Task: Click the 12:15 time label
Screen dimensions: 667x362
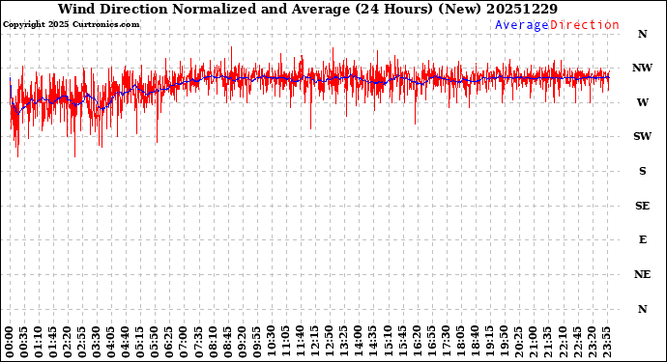Action: [x=315, y=342]
